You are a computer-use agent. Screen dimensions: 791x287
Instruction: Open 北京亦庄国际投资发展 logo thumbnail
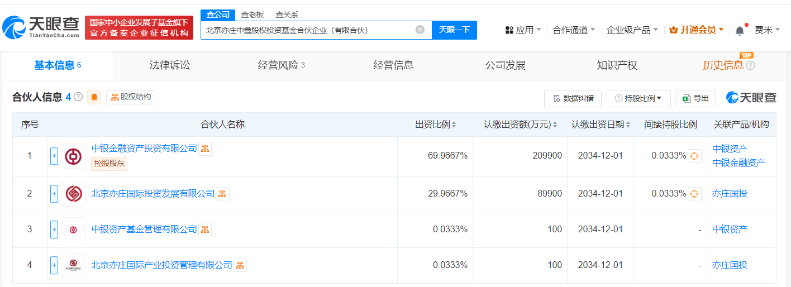73,194
